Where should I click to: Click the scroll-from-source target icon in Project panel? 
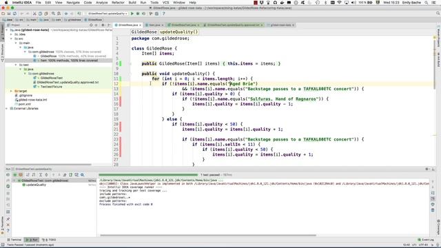click(x=91, y=25)
